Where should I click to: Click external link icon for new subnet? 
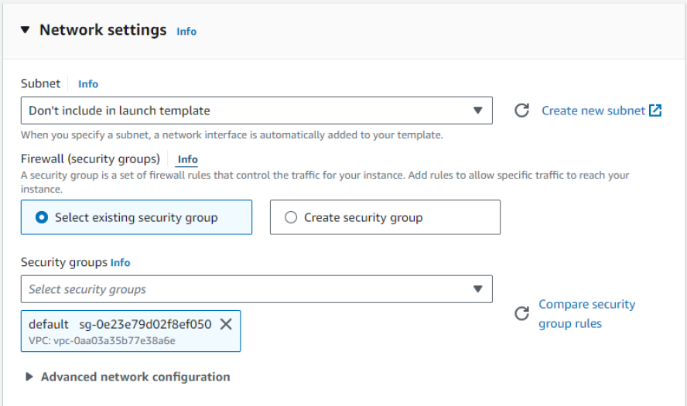pyautogui.click(x=655, y=111)
